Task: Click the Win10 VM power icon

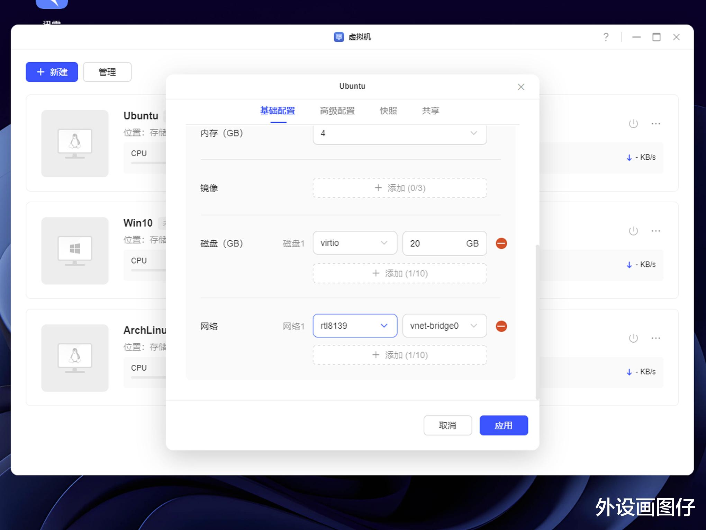Action: tap(633, 231)
